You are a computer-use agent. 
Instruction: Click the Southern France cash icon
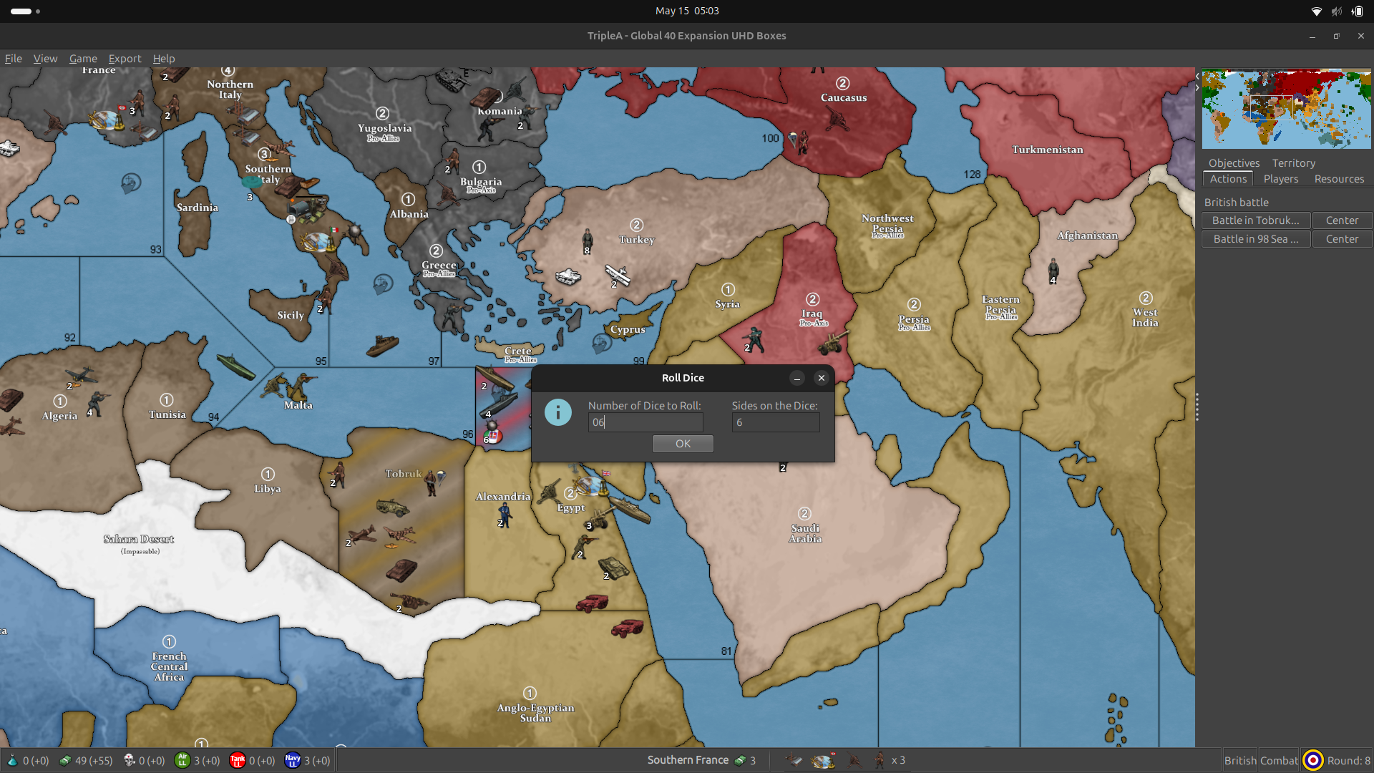[x=740, y=760]
